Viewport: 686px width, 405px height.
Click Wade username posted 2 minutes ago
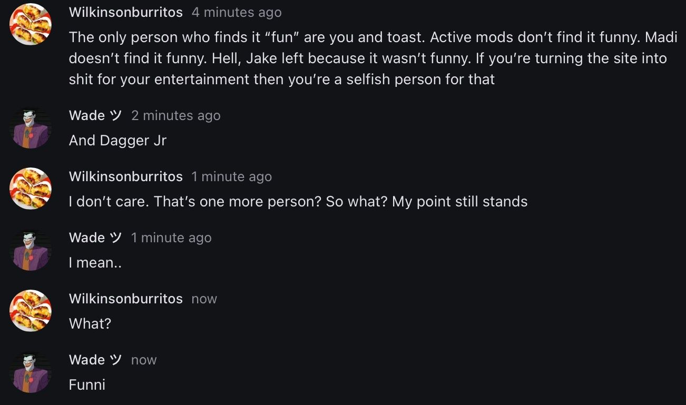(x=95, y=115)
